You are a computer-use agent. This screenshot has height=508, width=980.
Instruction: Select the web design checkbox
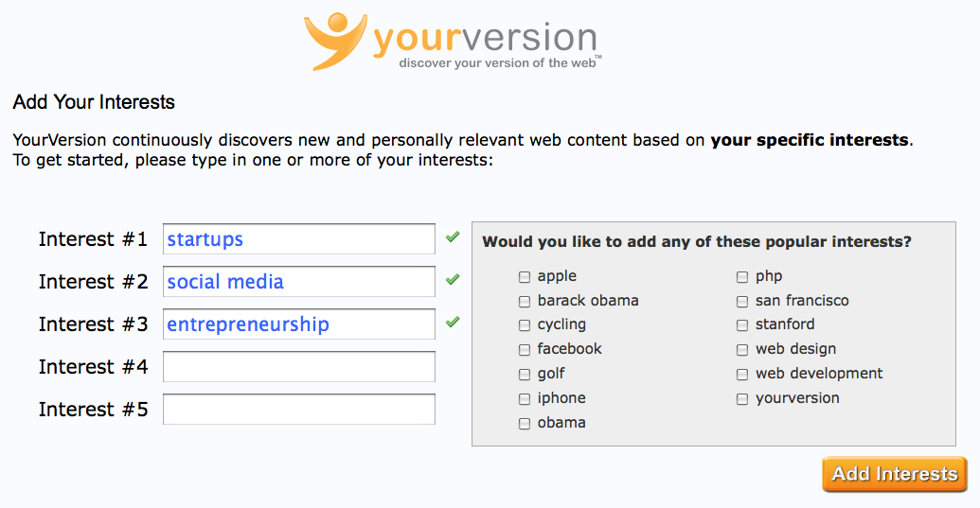[742, 349]
